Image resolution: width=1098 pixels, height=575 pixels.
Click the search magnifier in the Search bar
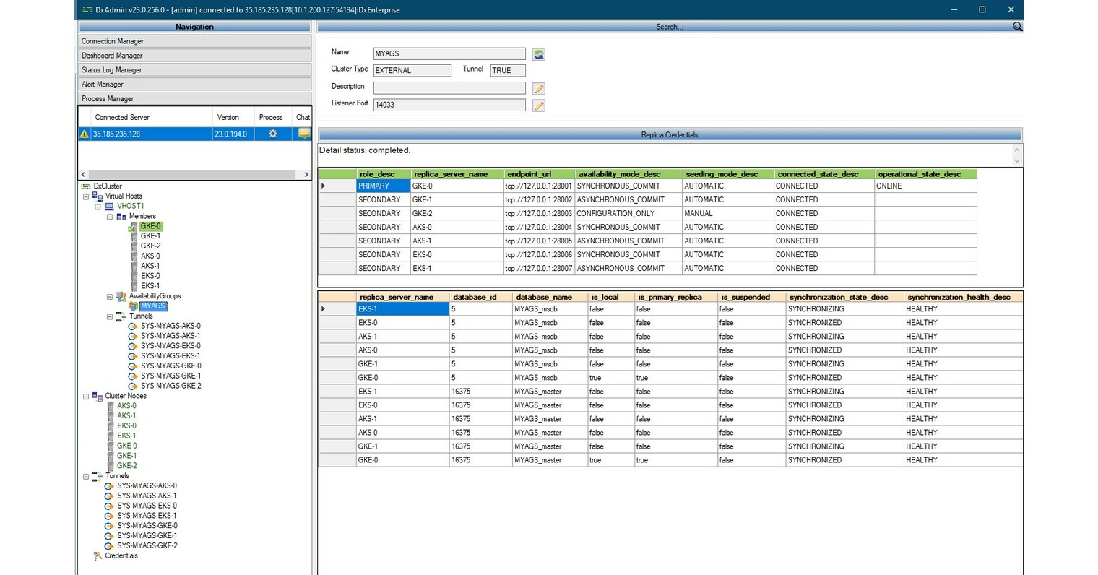pos(1016,26)
